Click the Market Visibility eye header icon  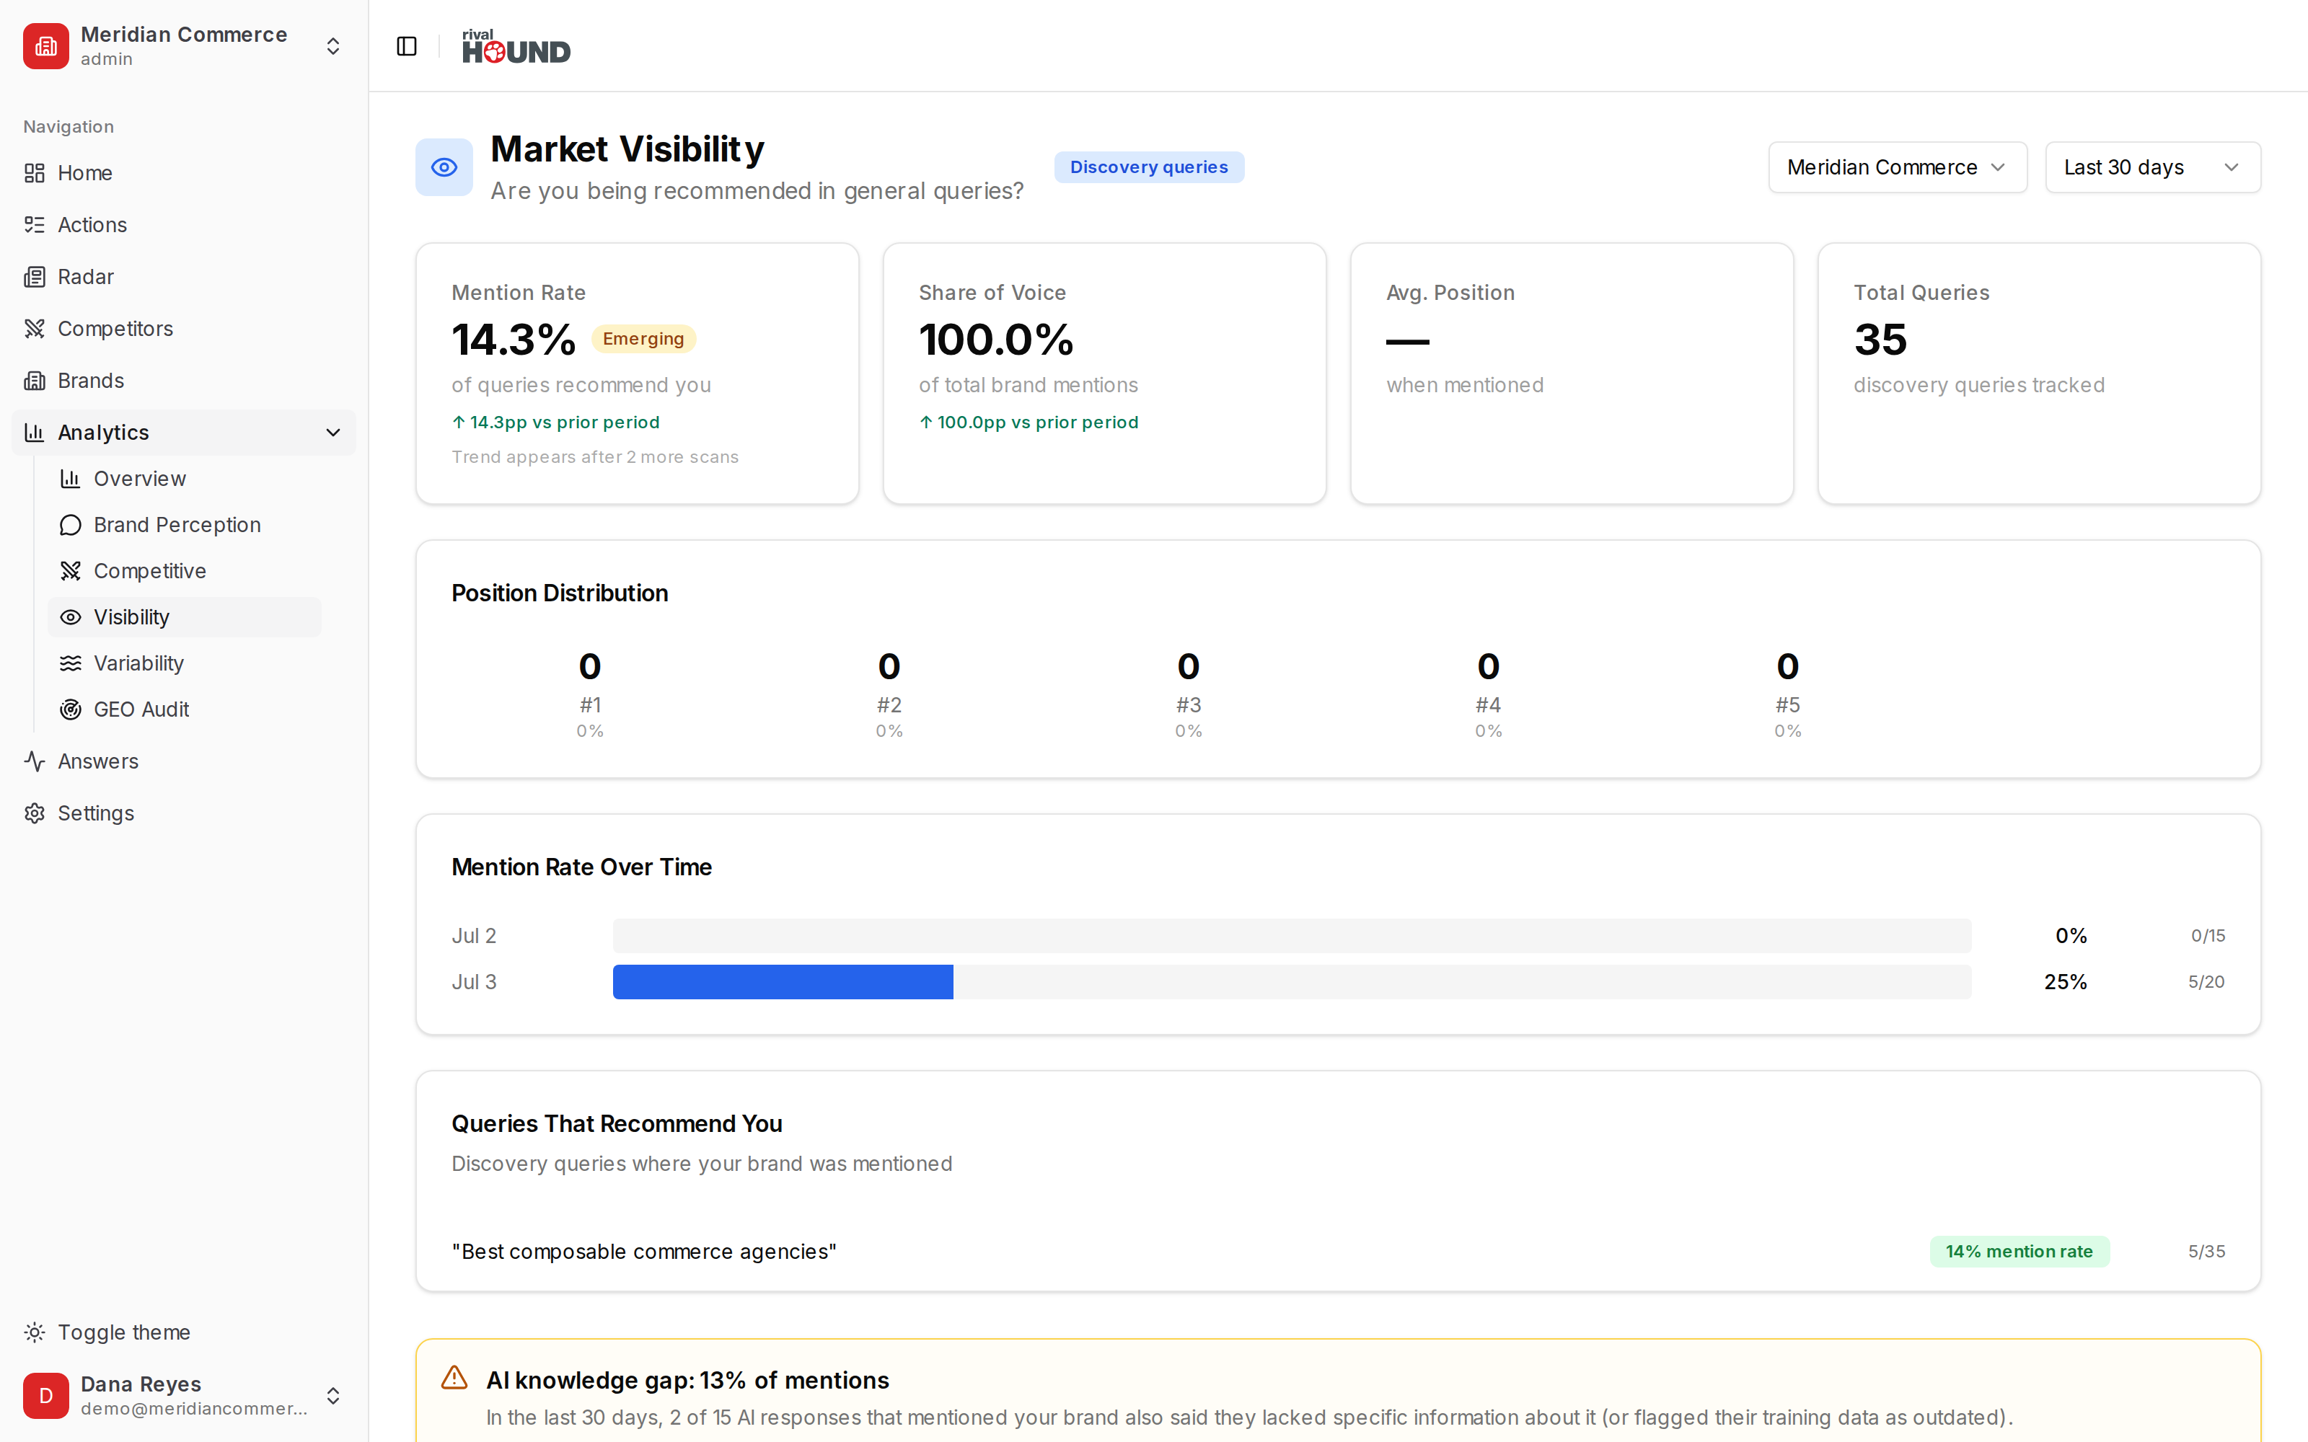(444, 168)
